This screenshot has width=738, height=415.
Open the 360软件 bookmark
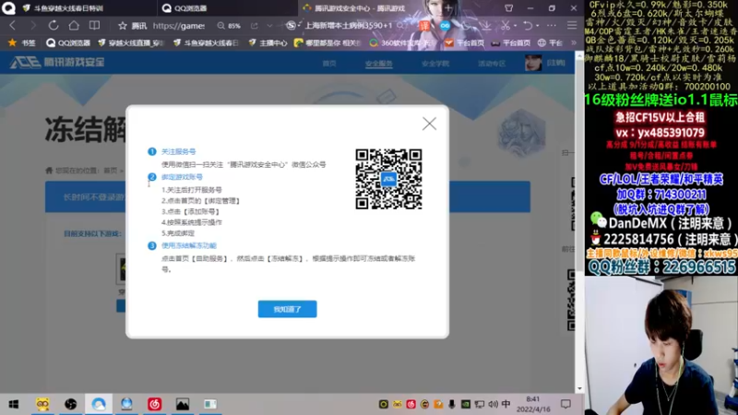[399, 42]
